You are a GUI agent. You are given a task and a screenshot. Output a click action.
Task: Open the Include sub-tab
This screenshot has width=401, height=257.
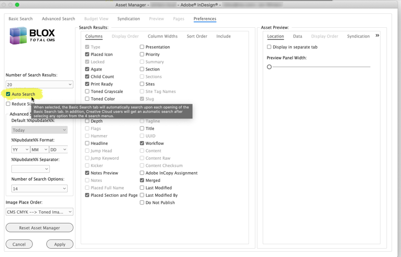[x=223, y=36]
